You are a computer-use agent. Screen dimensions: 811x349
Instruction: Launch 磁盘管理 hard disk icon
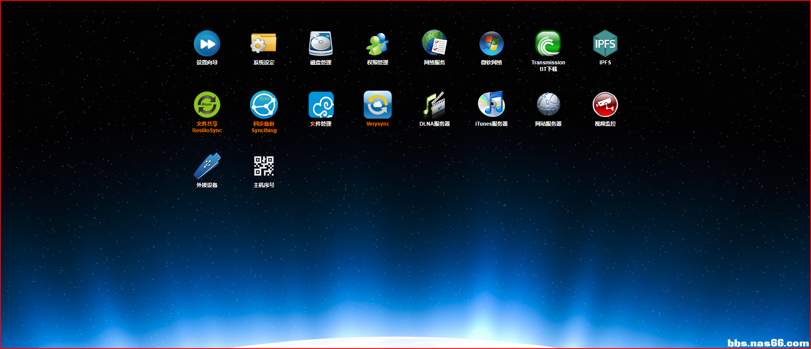tap(321, 43)
